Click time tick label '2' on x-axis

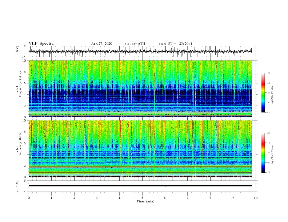pos(74,198)
